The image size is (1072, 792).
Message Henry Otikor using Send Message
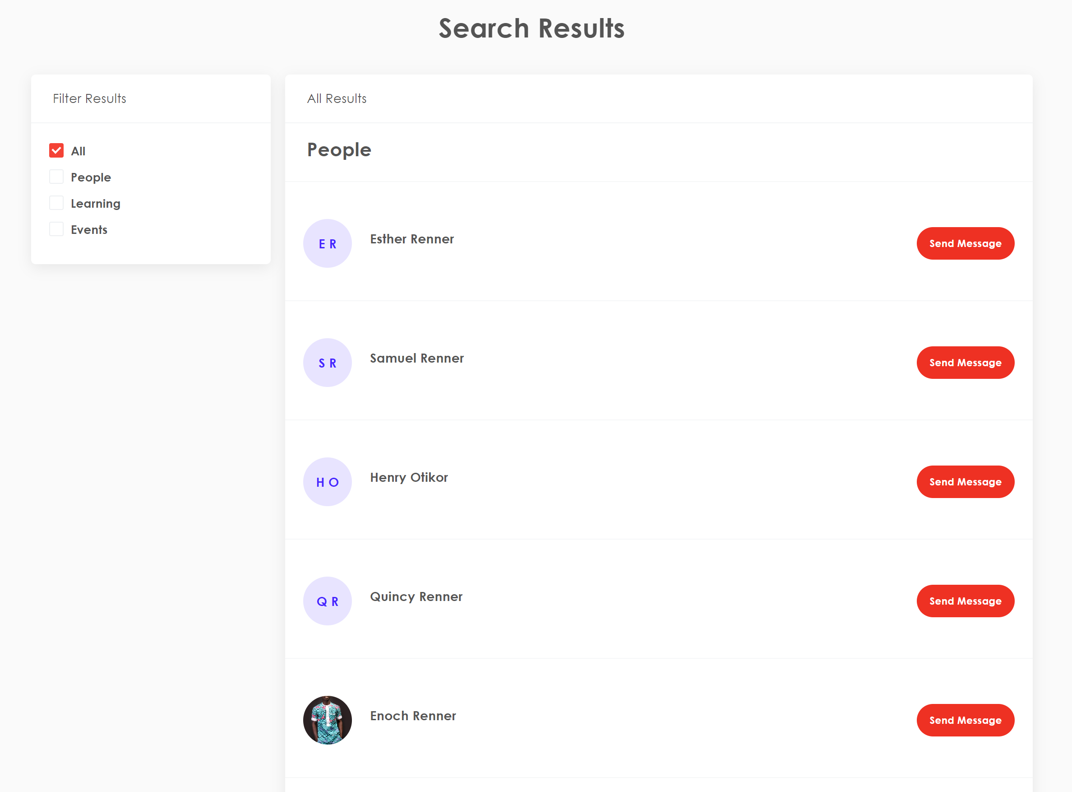pos(965,482)
